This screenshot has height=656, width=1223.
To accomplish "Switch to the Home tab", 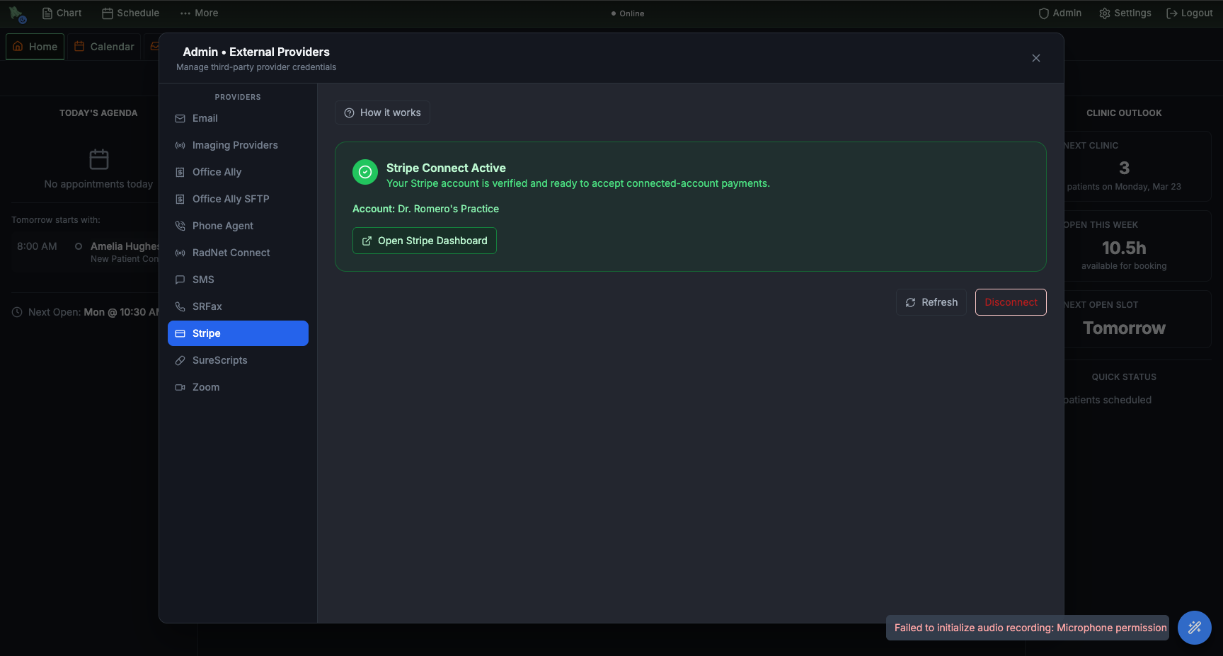I will tap(35, 47).
